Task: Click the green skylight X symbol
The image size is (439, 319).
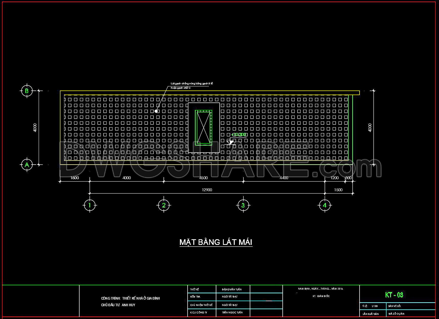Action: [204, 128]
